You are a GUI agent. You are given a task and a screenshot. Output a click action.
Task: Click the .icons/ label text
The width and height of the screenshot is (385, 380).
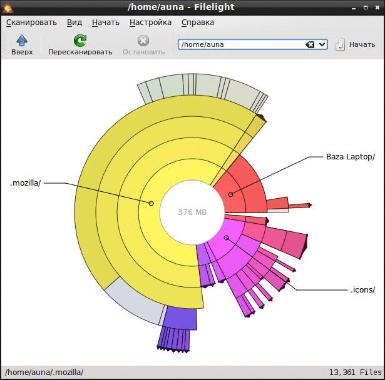tap(362, 290)
